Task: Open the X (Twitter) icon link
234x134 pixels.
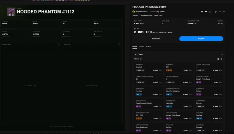Action: click(x=210, y=12)
